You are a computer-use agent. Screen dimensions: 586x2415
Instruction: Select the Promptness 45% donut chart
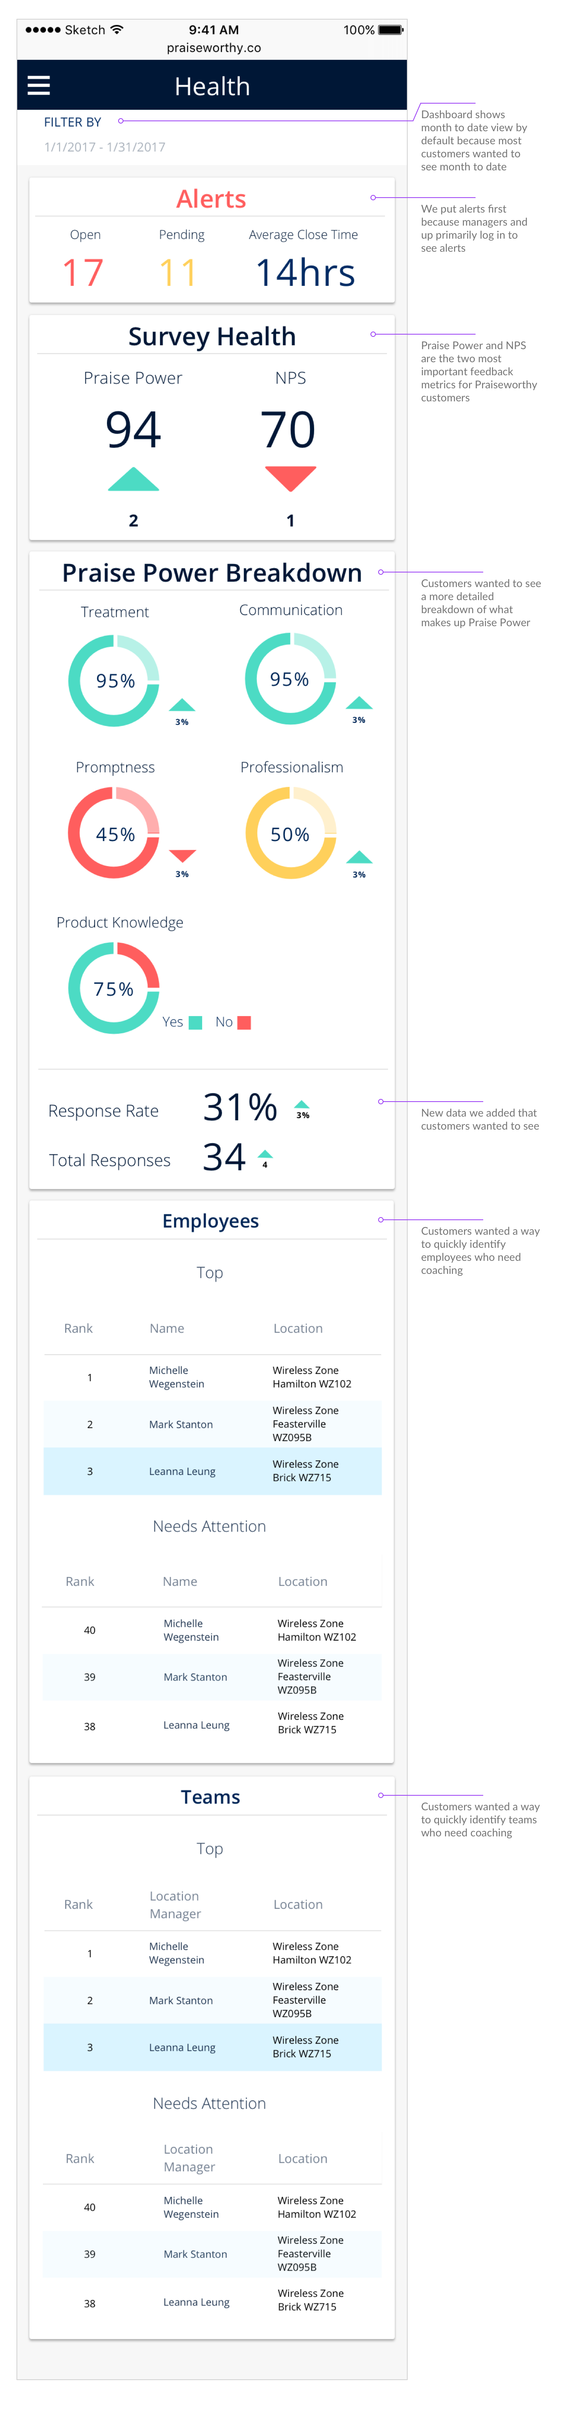pos(114,833)
